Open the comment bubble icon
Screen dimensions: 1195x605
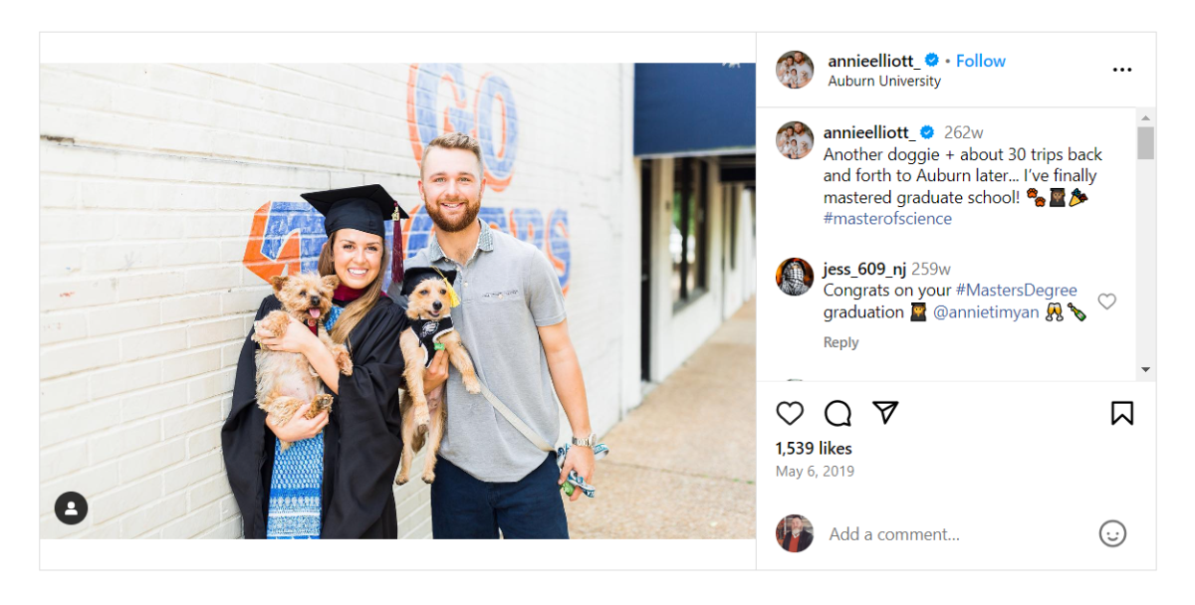(x=837, y=413)
